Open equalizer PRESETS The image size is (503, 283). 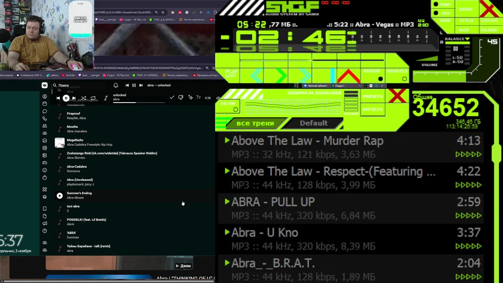pyautogui.click(x=373, y=96)
